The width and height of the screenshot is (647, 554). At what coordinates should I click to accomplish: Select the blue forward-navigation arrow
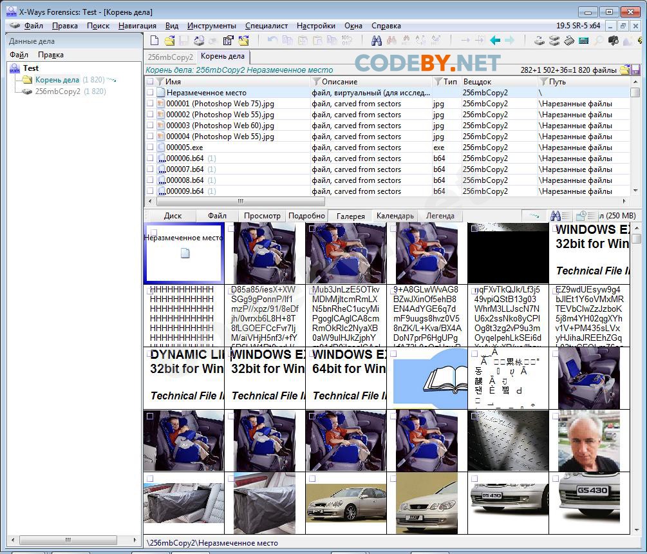509,40
